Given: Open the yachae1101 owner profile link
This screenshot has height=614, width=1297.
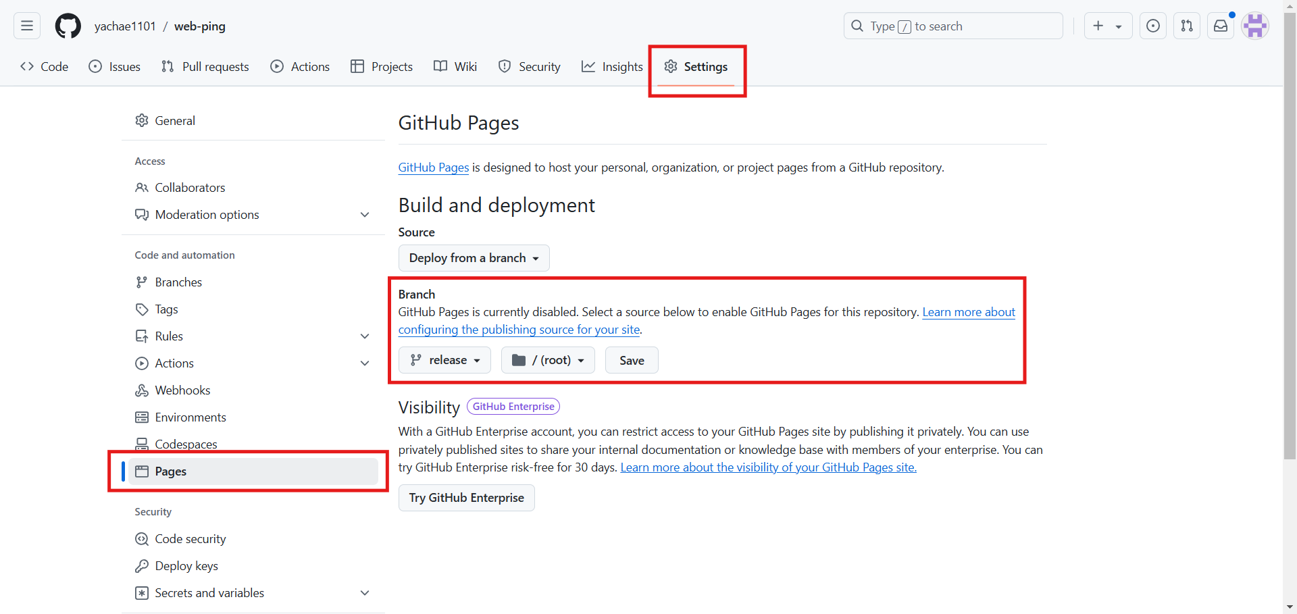Looking at the screenshot, I should pyautogui.click(x=125, y=26).
